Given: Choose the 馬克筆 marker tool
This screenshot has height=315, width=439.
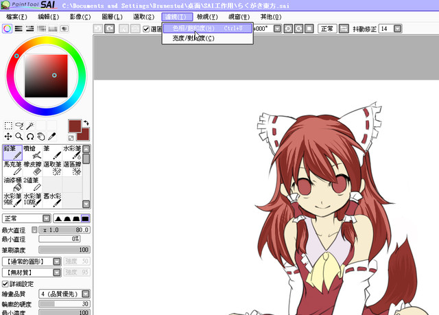Looking at the screenshot, I should pos(12,168).
